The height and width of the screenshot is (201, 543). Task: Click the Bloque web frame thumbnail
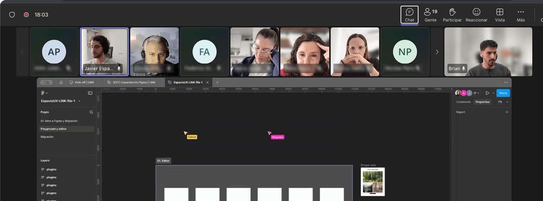coord(373,182)
